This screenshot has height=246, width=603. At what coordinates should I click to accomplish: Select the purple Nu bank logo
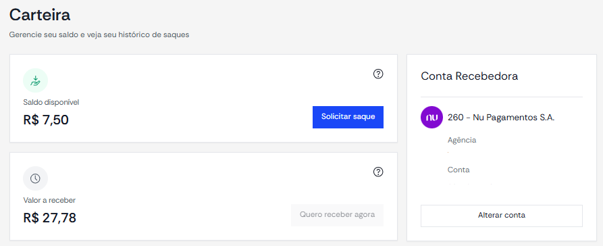[x=432, y=118]
